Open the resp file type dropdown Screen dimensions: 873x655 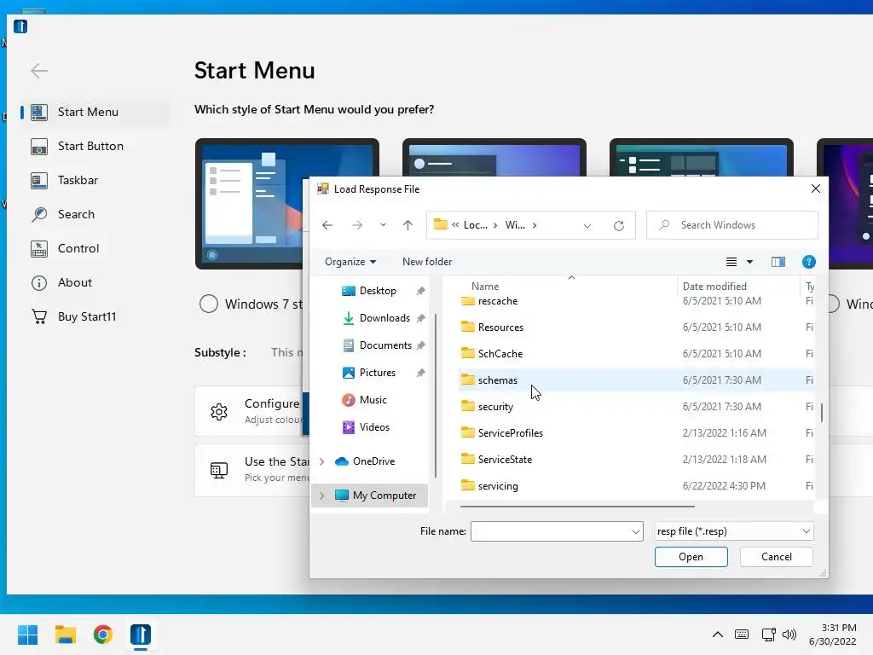(733, 531)
